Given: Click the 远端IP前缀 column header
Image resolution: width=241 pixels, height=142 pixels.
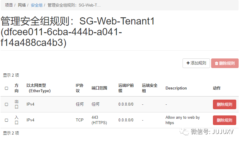Looking at the screenshot, I should [126, 88].
